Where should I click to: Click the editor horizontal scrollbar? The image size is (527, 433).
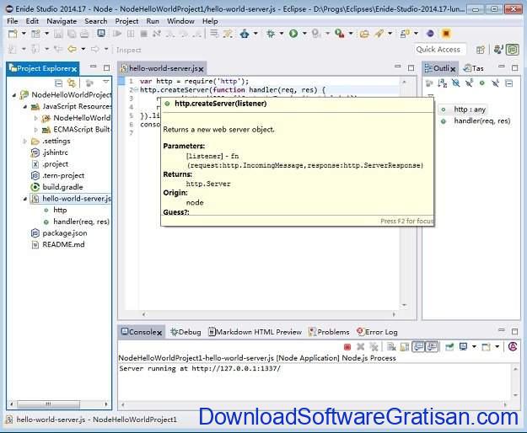point(268,314)
